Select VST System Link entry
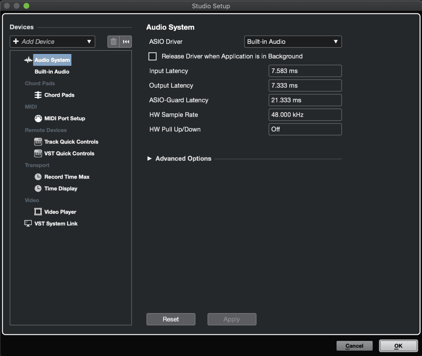The width and height of the screenshot is (422, 356). [x=56, y=224]
